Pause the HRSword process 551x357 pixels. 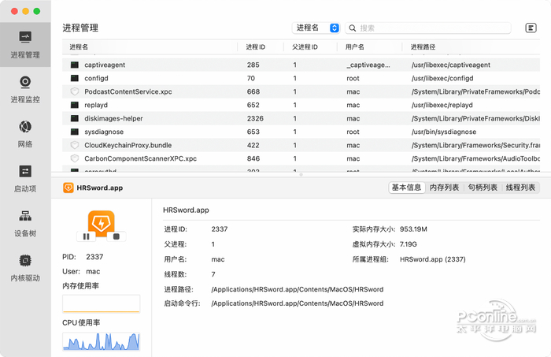tap(86, 236)
